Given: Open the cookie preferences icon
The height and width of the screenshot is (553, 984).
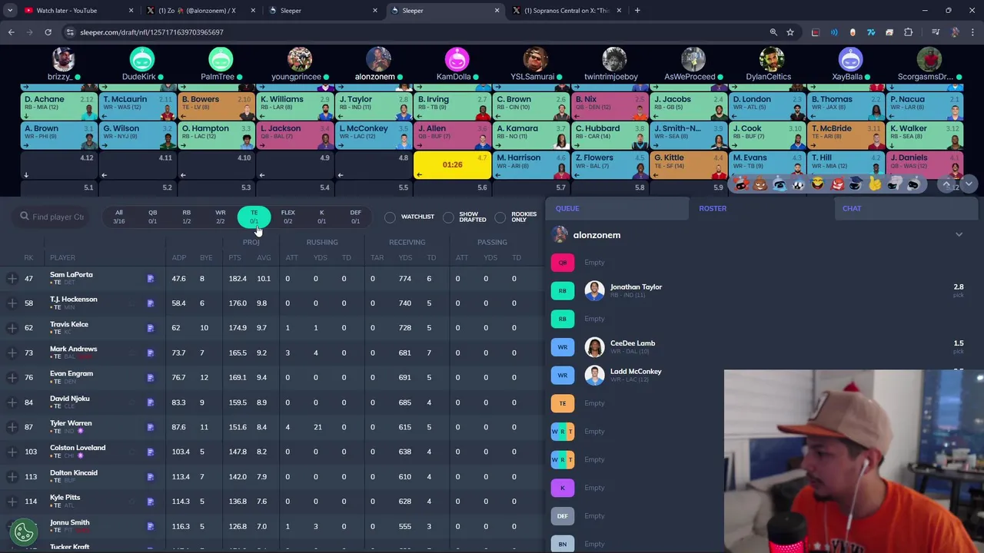Looking at the screenshot, I should (x=24, y=531).
